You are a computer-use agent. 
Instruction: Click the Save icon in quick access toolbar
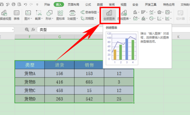tap(2, 5)
